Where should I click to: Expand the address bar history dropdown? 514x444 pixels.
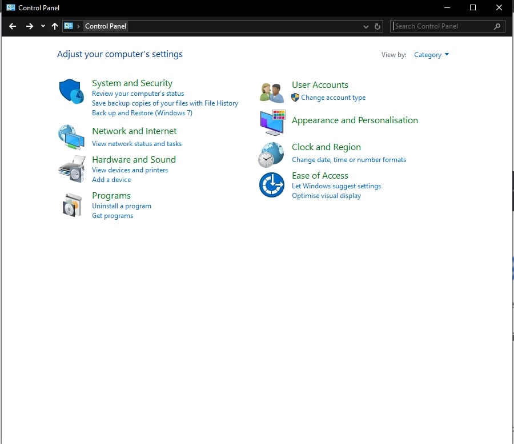pos(366,27)
